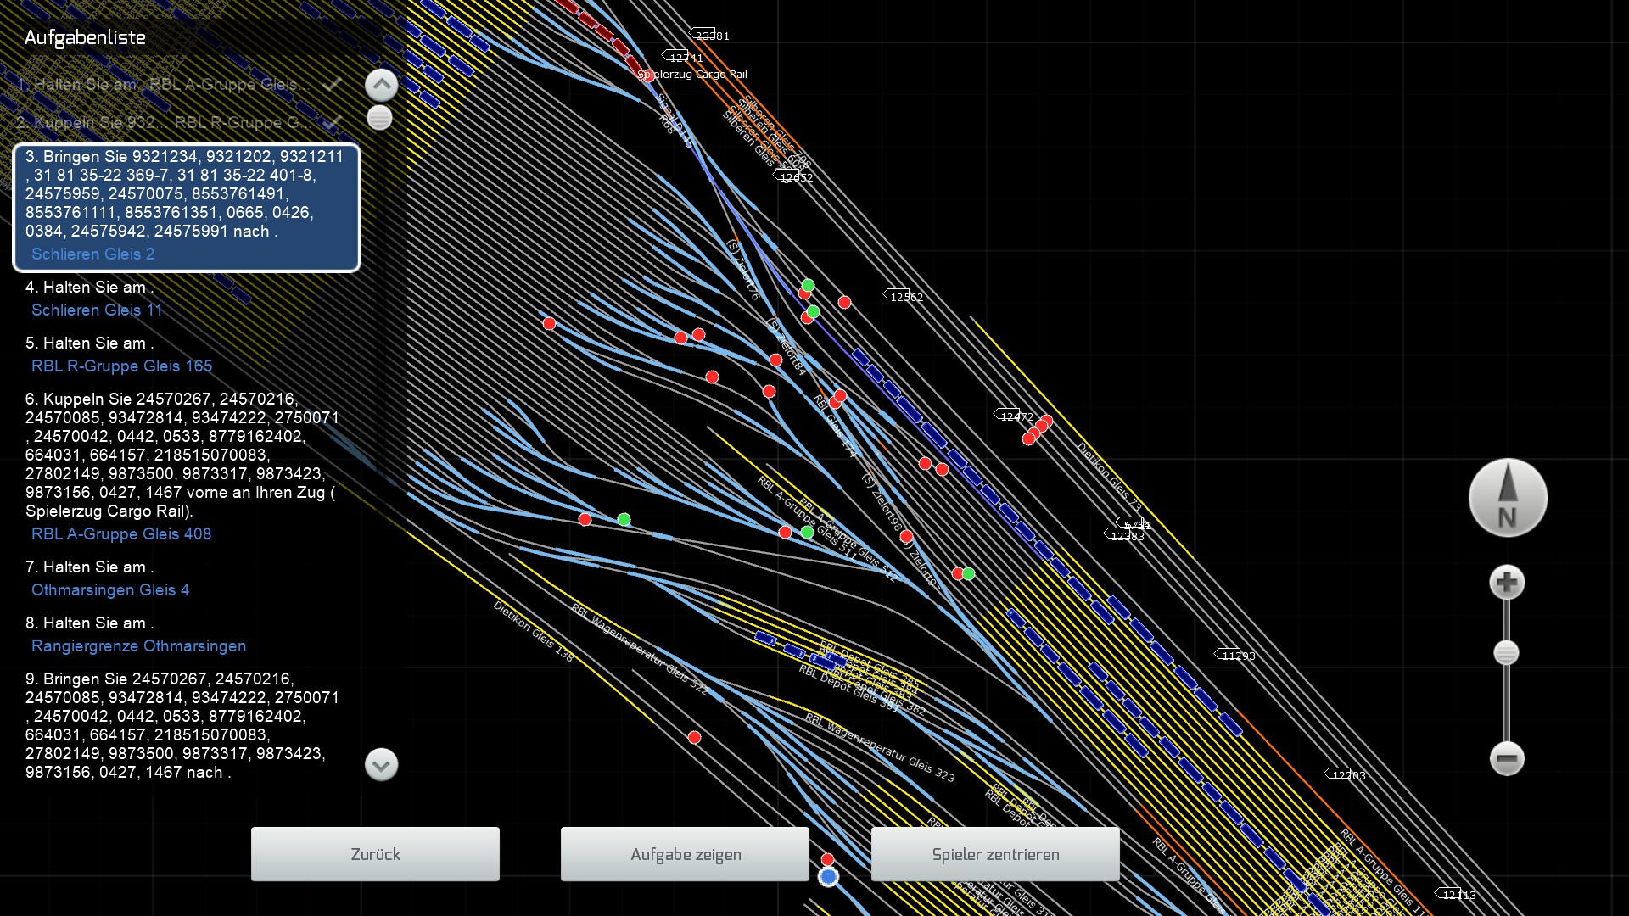The image size is (1629, 916).
Task: Click the task list scroll handle
Action: (x=379, y=118)
